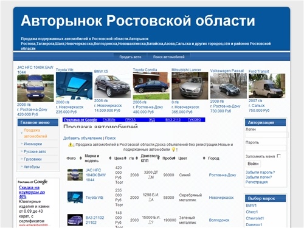Click Забыли логин? link
The image size is (304, 228).
click(258, 177)
